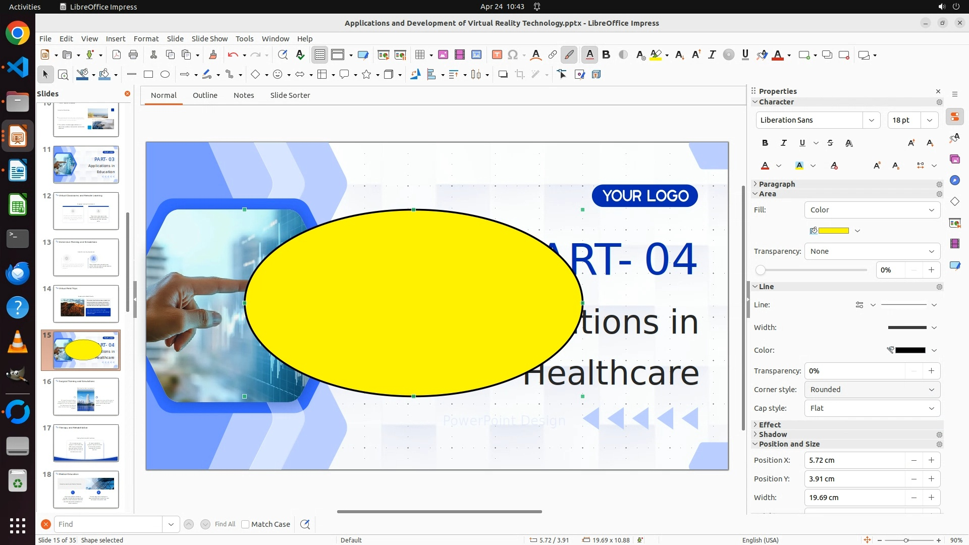Screen dimensions: 969x545
Task: Switch to the Slide Sorter tab
Action: (290, 95)
